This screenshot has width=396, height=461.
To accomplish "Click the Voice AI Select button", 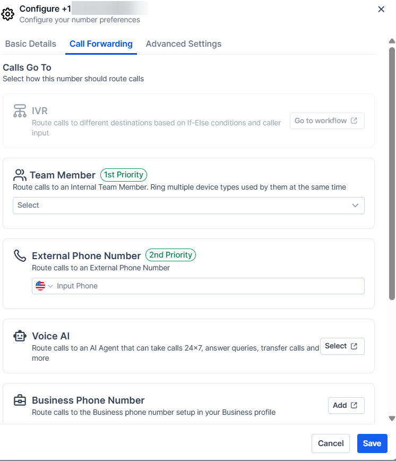I will [342, 346].
